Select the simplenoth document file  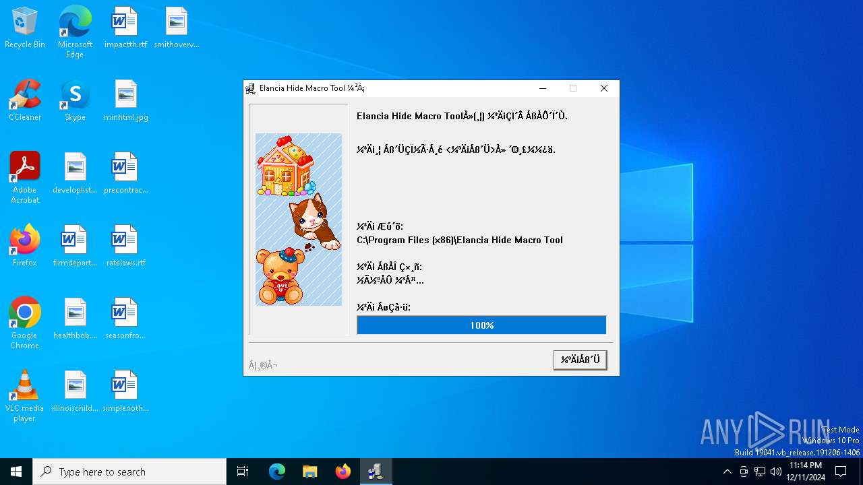click(x=126, y=392)
